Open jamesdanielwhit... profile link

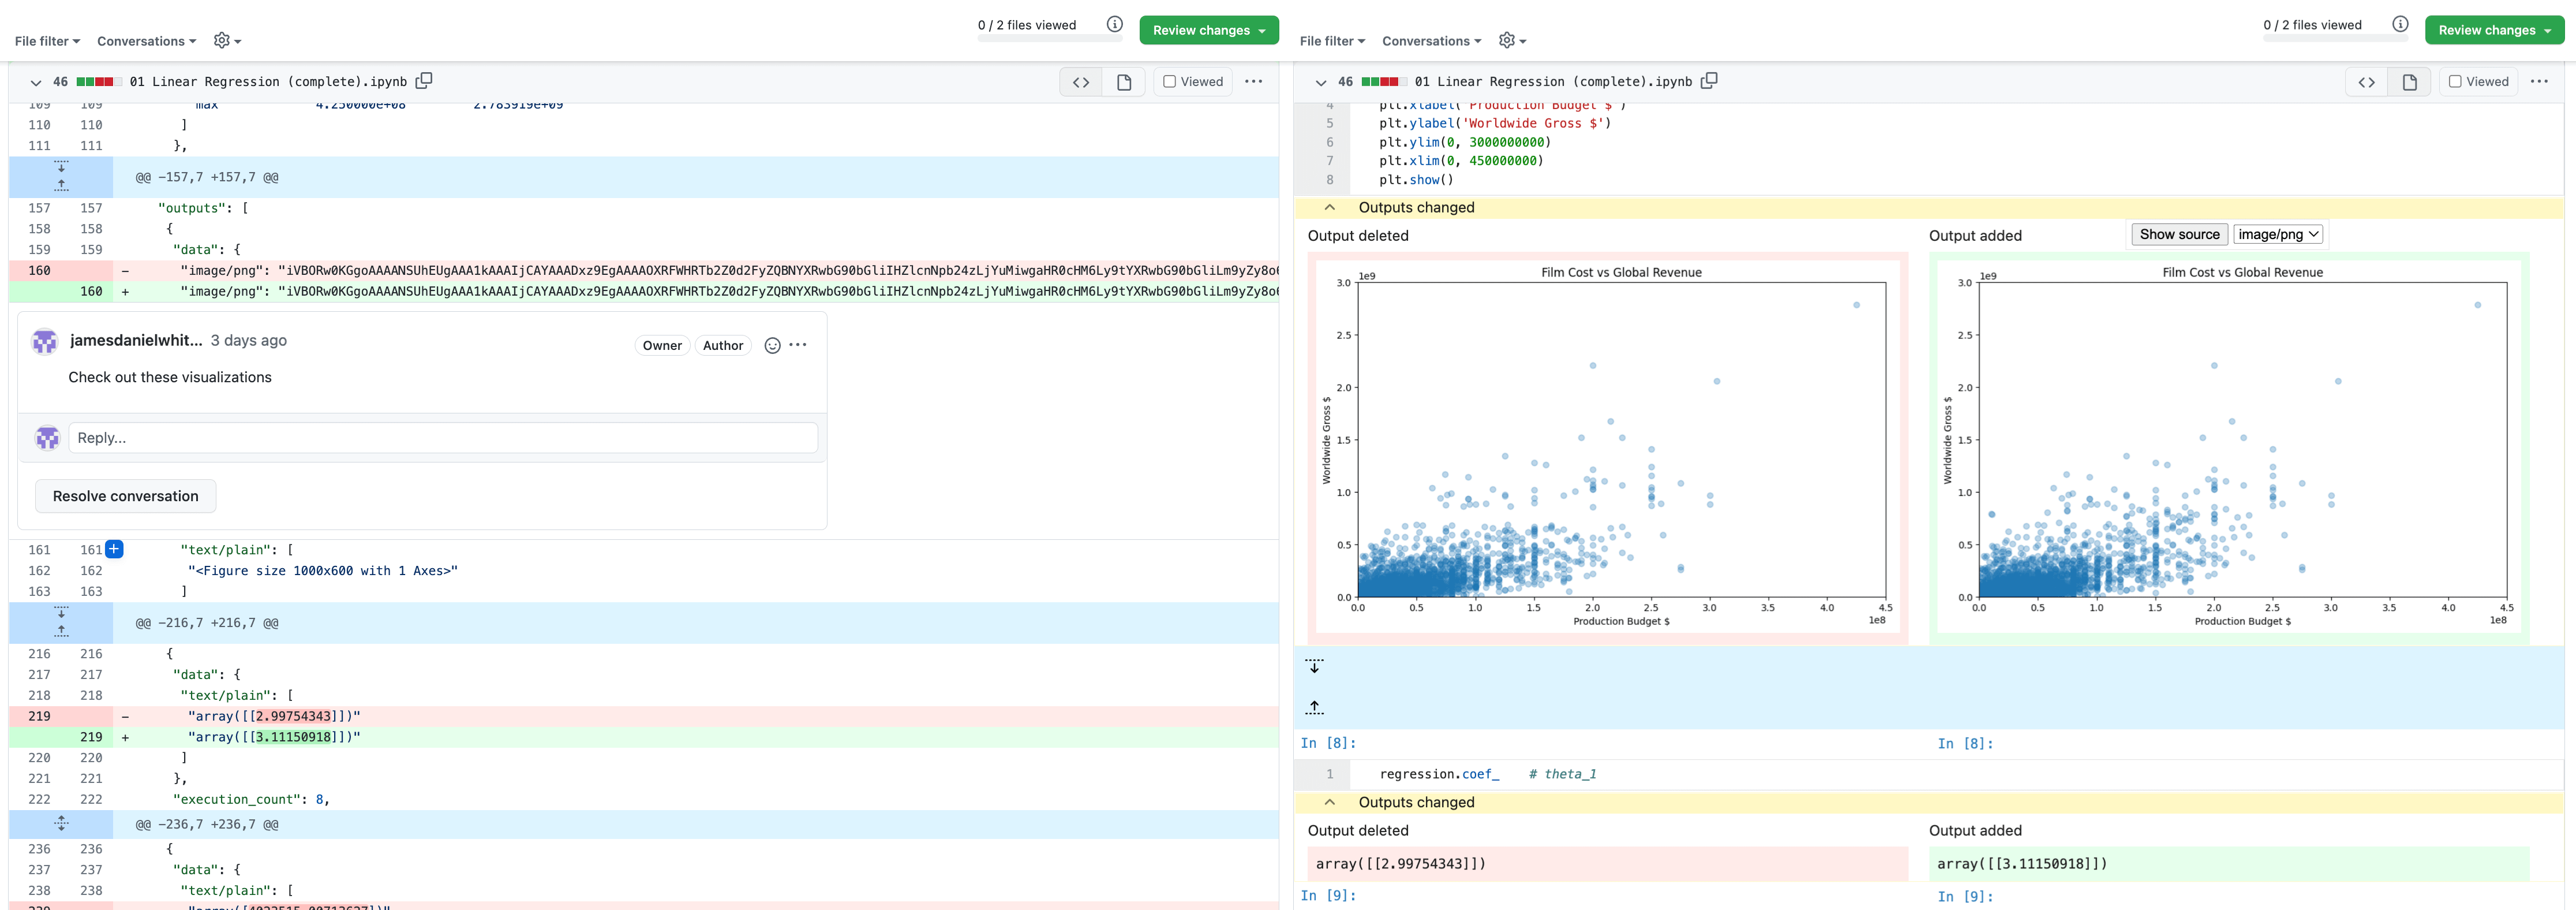click(136, 340)
